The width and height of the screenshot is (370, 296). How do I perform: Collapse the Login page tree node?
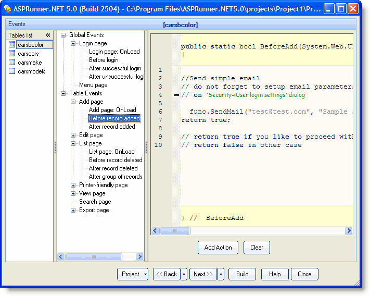click(x=73, y=43)
